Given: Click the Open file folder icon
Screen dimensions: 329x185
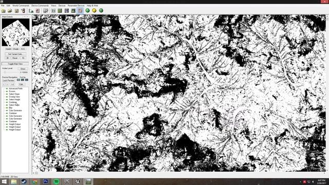Looking at the screenshot, I should click(x=10, y=10).
